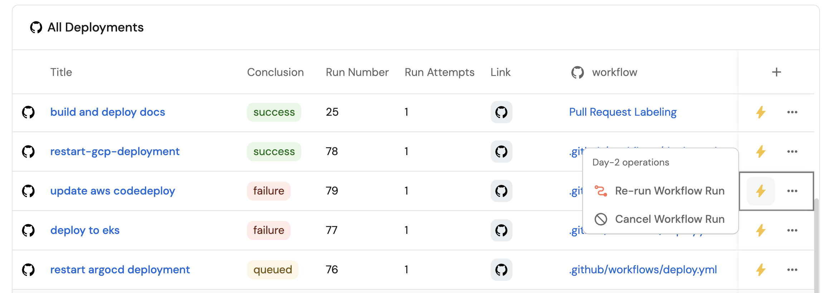The image size is (831, 293).
Task: Click lightning action icon for build and deploy docs
Action: tap(760, 112)
